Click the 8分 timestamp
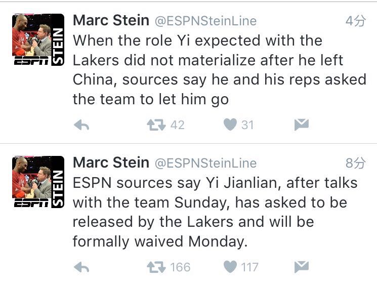The width and height of the screenshot is (377, 284). coord(355,163)
